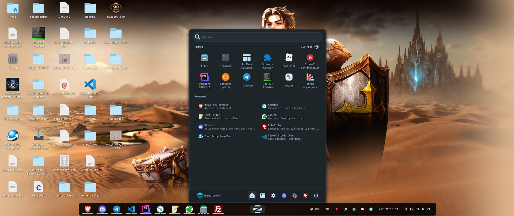
Task: Open Zorin Appearance
Action: point(310,80)
